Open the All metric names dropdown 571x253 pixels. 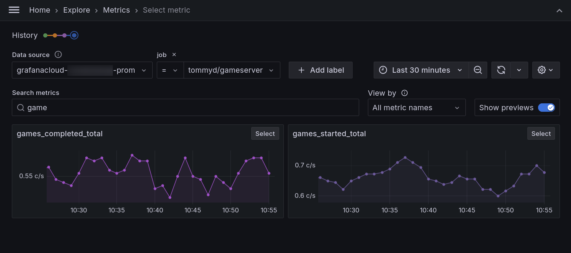click(x=416, y=108)
